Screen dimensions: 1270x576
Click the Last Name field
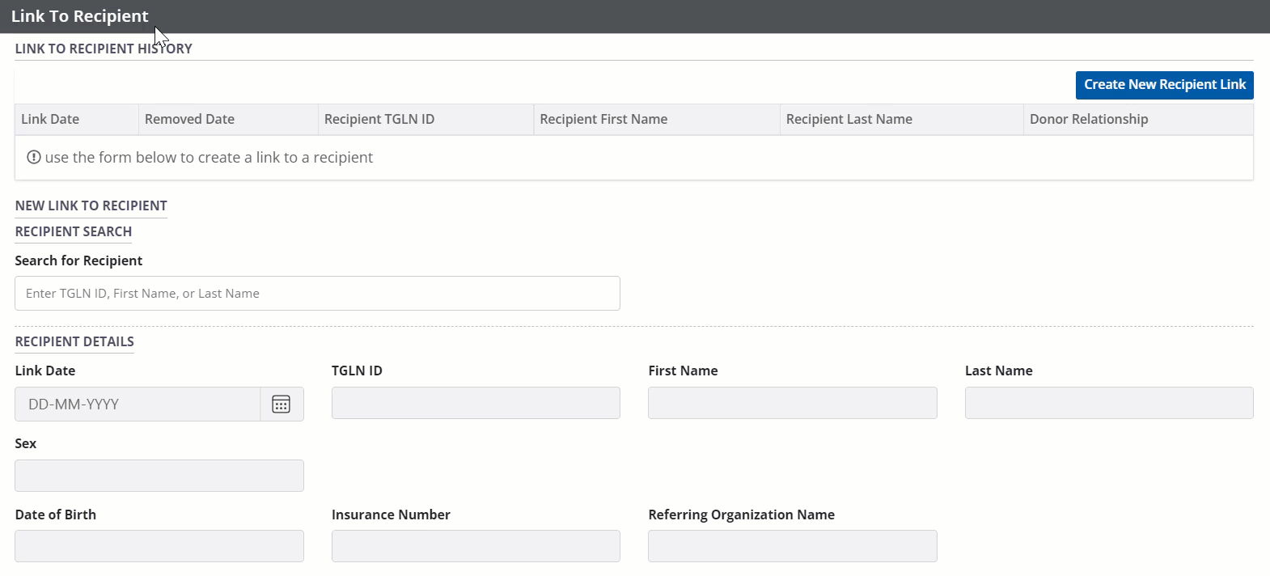(x=1109, y=403)
